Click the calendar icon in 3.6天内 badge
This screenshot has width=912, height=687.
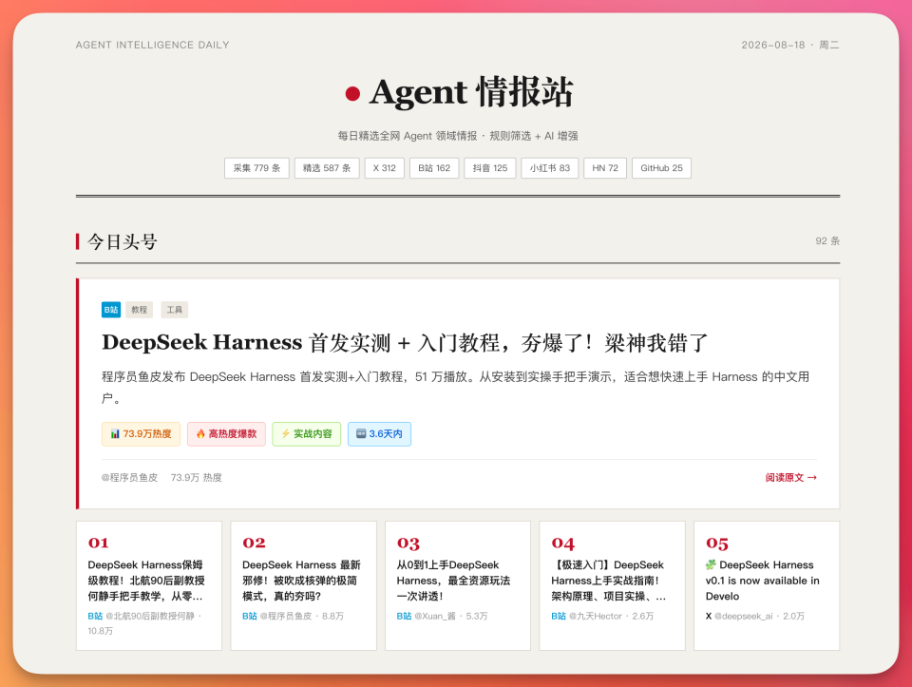click(x=361, y=433)
